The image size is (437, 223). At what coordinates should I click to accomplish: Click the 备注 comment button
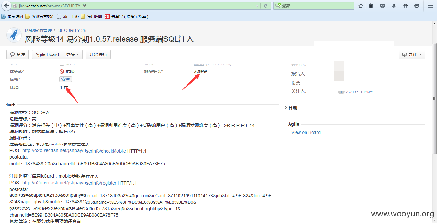[x=18, y=54]
